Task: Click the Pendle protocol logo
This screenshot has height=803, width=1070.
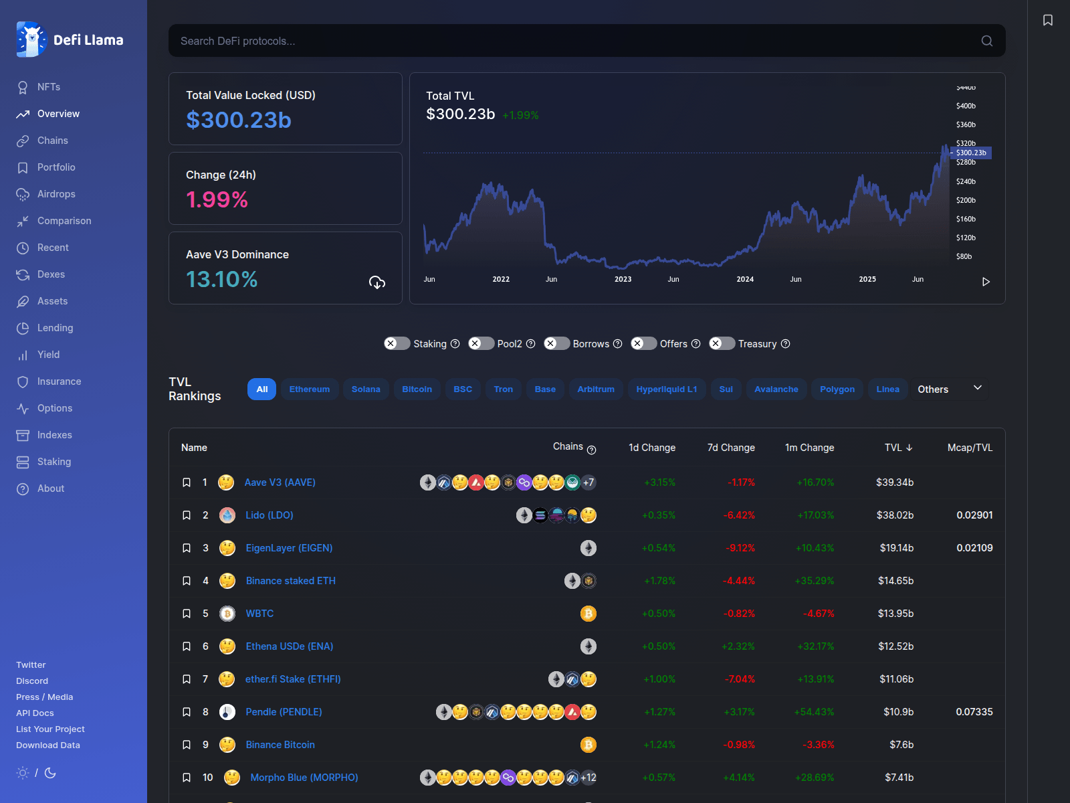Action: pyautogui.click(x=227, y=712)
